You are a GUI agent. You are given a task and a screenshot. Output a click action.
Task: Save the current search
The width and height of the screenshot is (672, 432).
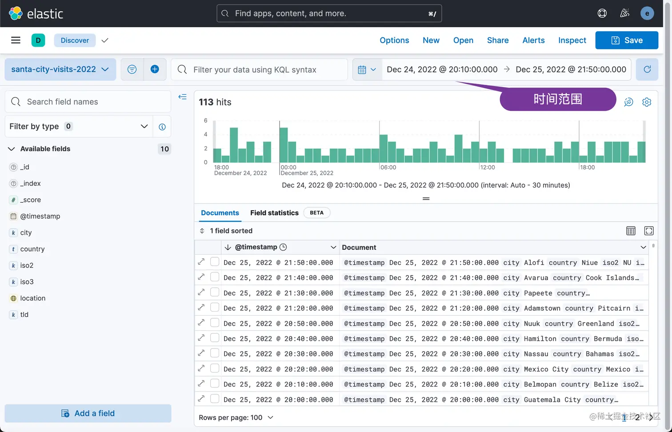pyautogui.click(x=627, y=40)
